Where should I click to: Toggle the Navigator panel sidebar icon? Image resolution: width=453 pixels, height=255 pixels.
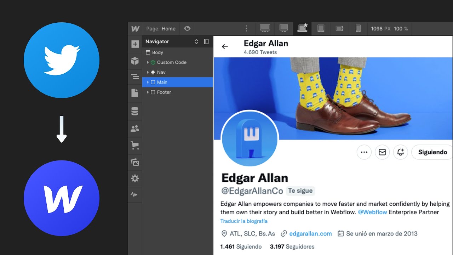click(135, 77)
